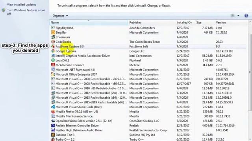The image size is (252, 141).
Task: Click the Visual C++ 2010 x86 Redistributable icon
Action: coord(53,88)
